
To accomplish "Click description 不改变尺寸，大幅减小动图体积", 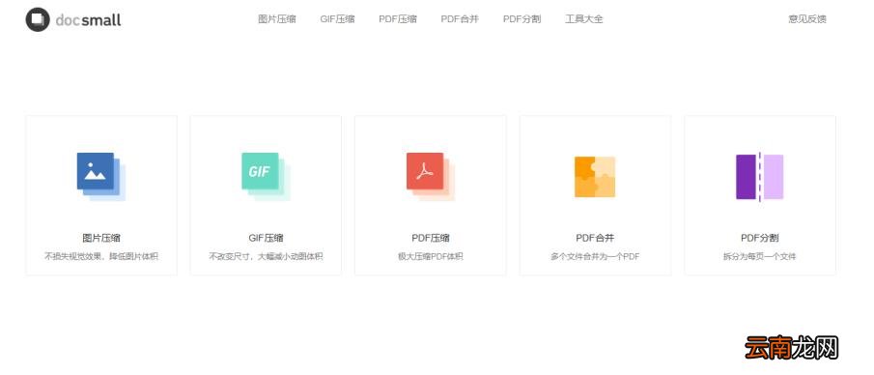I will point(266,257).
